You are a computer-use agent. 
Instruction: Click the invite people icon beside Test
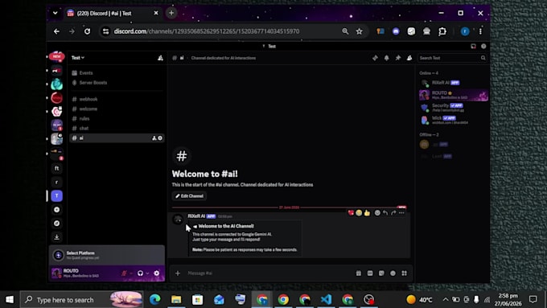(x=160, y=58)
